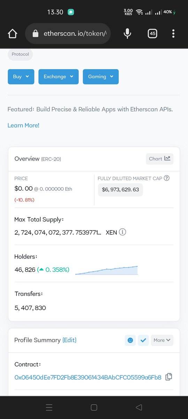The height and width of the screenshot is (419, 188).
Task: Copy the contract address with the copy icon
Action: [169, 377]
